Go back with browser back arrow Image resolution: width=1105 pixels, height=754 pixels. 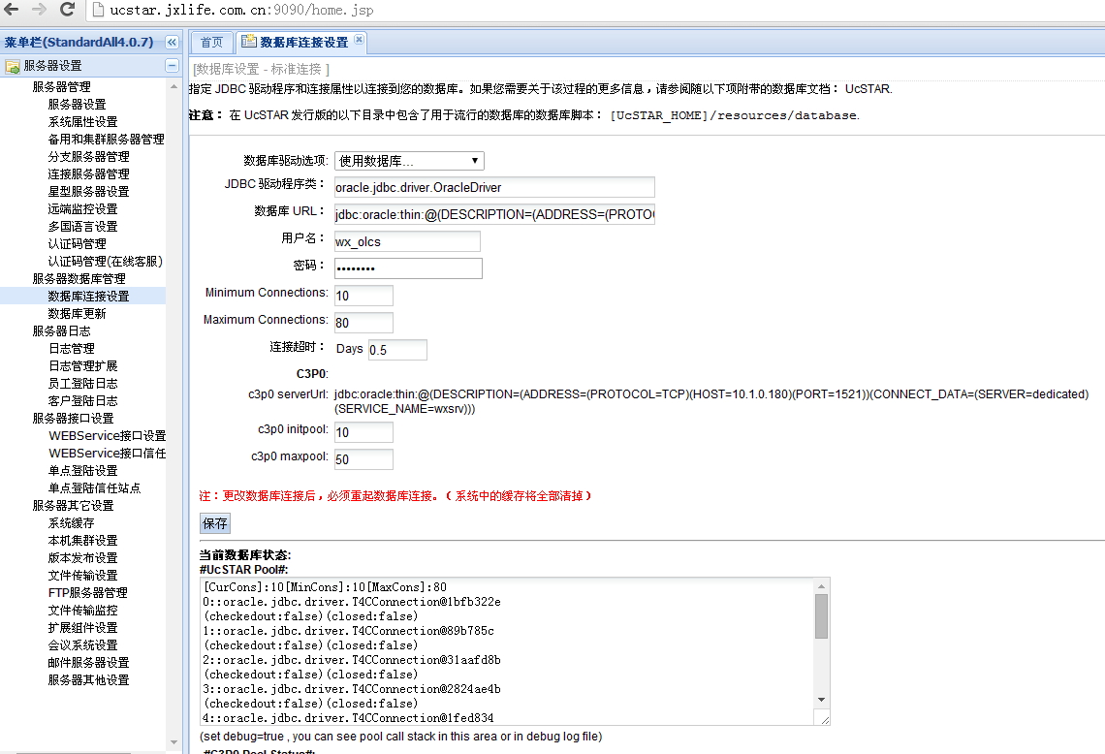pyautogui.click(x=12, y=9)
